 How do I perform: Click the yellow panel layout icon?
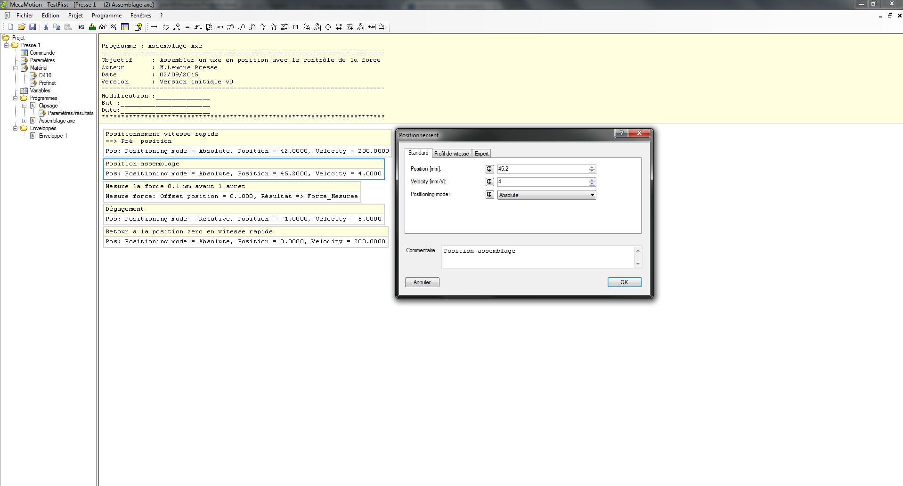pyautogui.click(x=125, y=27)
